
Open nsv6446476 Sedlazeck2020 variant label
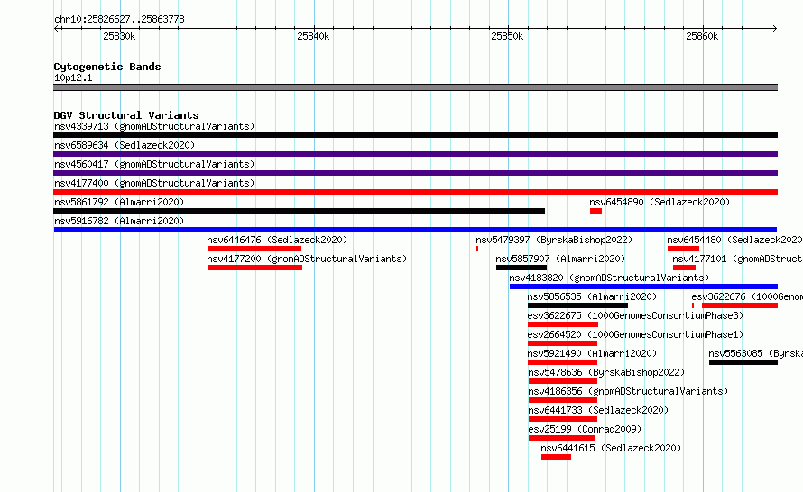[x=277, y=240]
